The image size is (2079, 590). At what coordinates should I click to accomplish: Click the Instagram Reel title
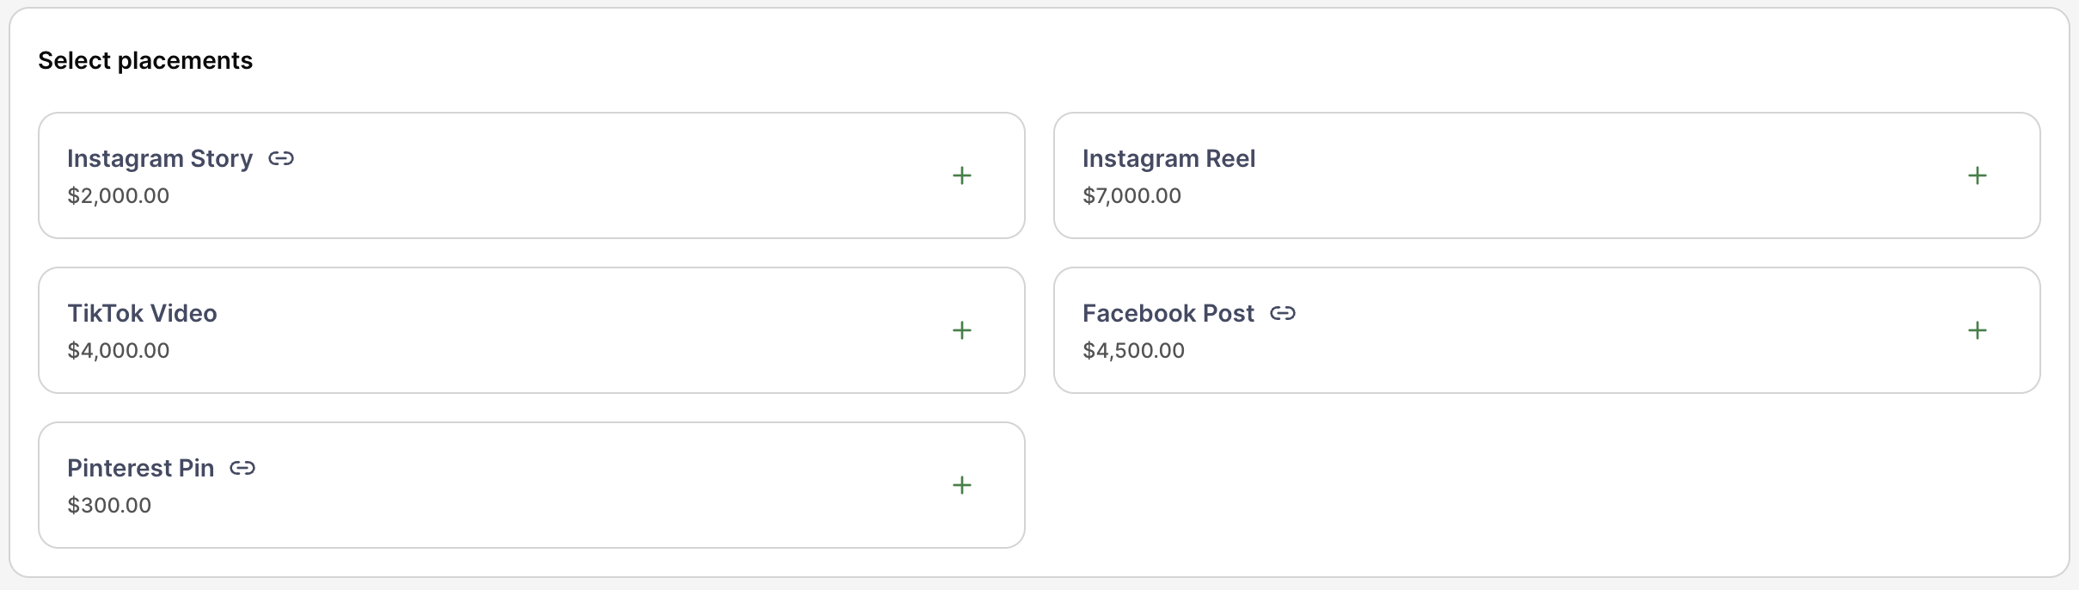coord(1168,158)
